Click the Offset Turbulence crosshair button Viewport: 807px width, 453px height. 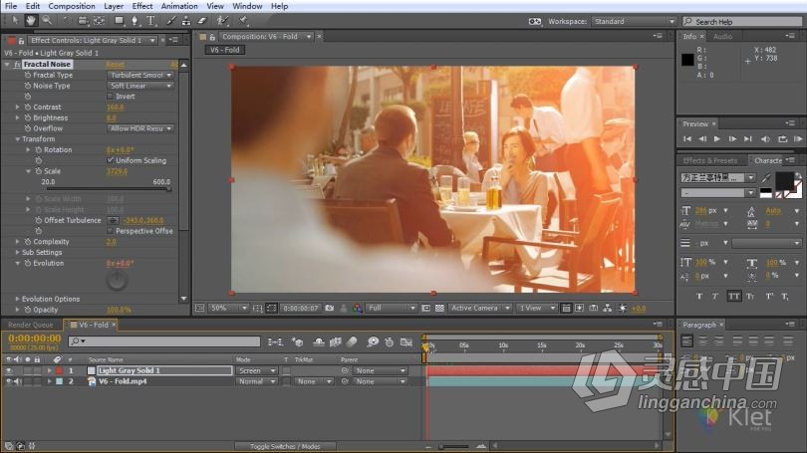pyautogui.click(x=113, y=220)
